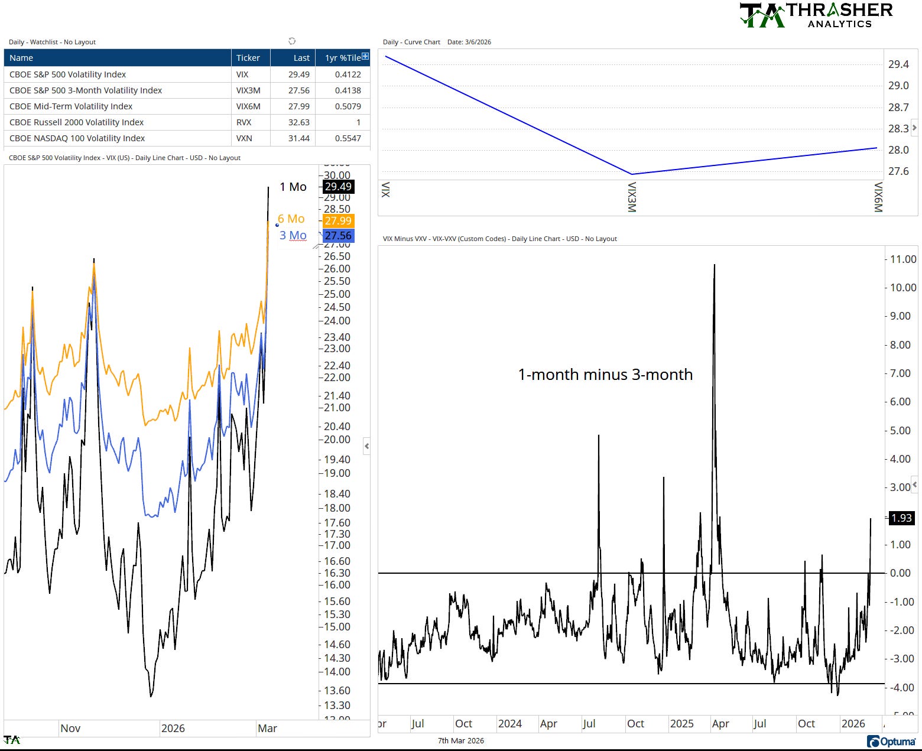Screen dimensions: 922x751
Task: Click the 1.93 last value label
Action: [x=901, y=518]
